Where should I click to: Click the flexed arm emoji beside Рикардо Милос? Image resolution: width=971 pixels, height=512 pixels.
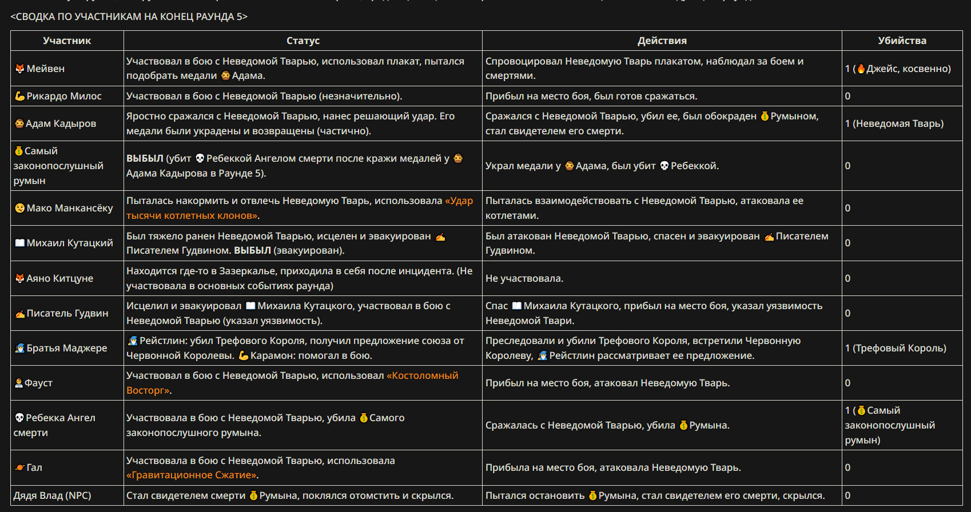click(19, 96)
